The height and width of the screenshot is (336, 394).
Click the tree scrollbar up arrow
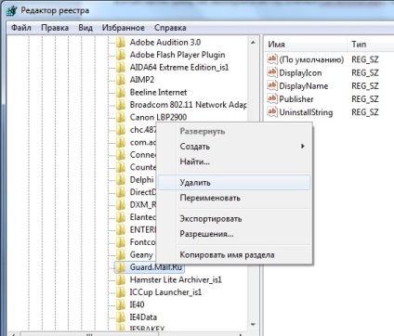(x=253, y=42)
